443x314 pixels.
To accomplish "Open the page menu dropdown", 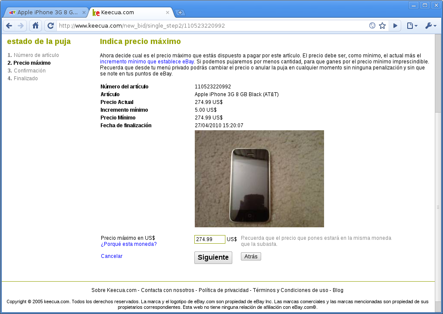I will pos(412,26).
